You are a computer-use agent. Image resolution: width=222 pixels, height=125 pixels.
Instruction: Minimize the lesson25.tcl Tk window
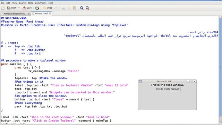(x=188, y=81)
